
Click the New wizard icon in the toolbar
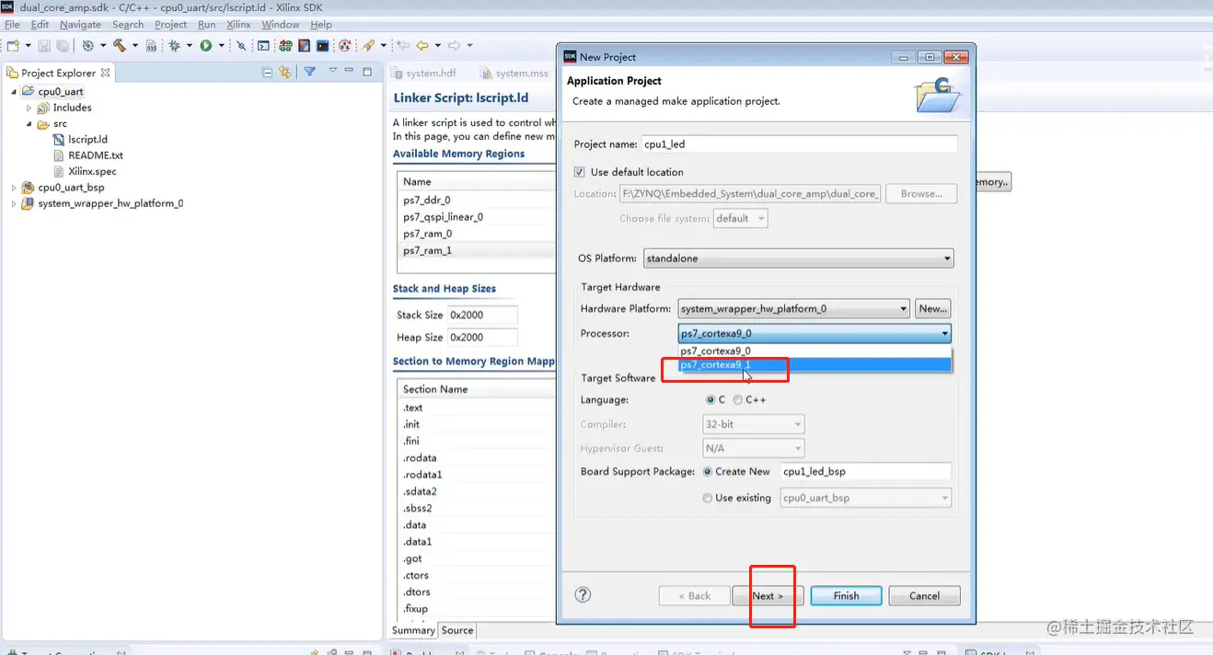(x=13, y=45)
